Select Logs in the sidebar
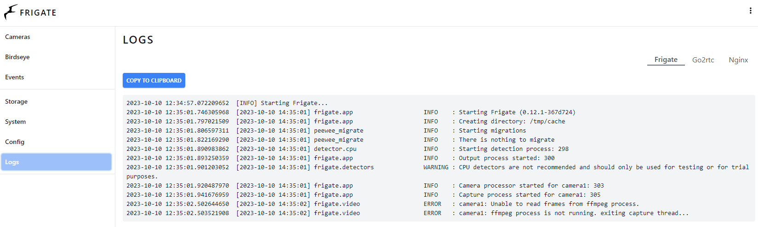The image size is (758, 227). (56, 162)
